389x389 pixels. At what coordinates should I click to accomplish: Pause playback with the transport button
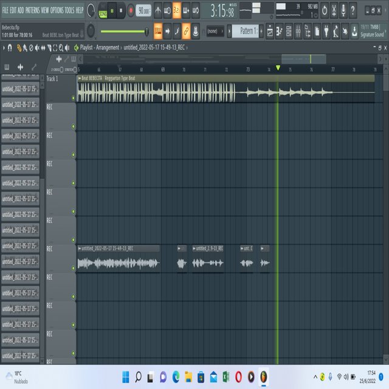coord(112,11)
